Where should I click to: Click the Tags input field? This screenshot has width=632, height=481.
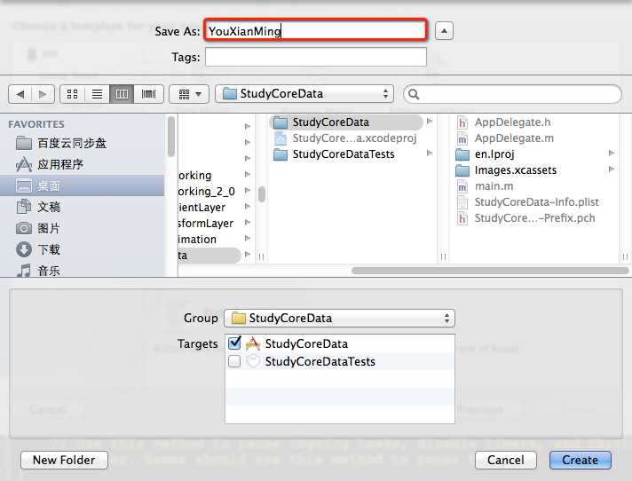(316, 57)
